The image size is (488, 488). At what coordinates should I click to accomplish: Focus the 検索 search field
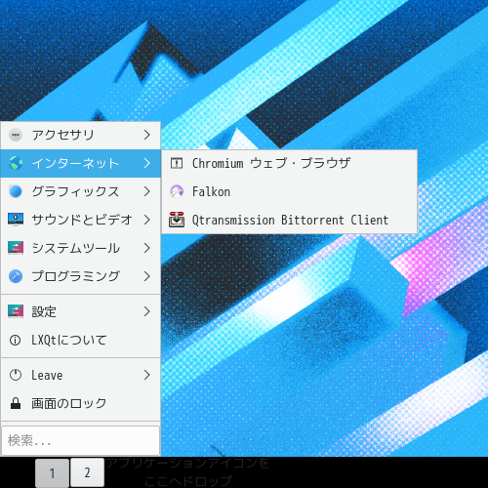(81, 440)
